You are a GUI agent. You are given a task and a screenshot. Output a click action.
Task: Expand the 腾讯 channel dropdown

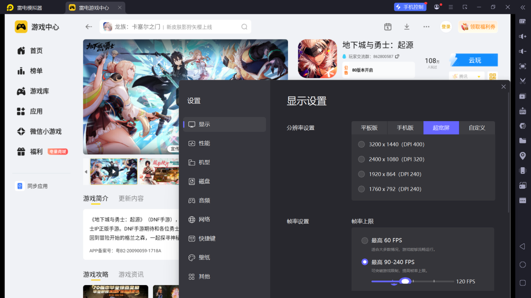pos(466,76)
